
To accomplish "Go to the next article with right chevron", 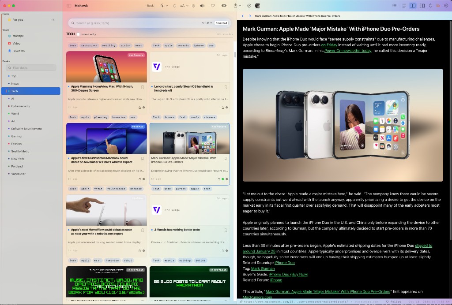I will [x=250, y=16].
